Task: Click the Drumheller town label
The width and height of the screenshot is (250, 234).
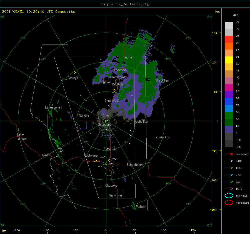Action: click(x=163, y=137)
